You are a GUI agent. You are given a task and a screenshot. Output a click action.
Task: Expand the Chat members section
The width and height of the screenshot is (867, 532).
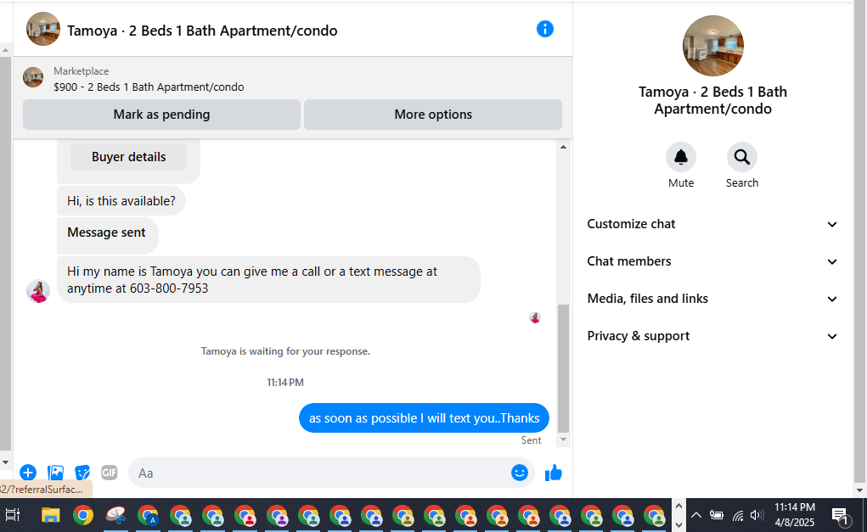tap(712, 261)
